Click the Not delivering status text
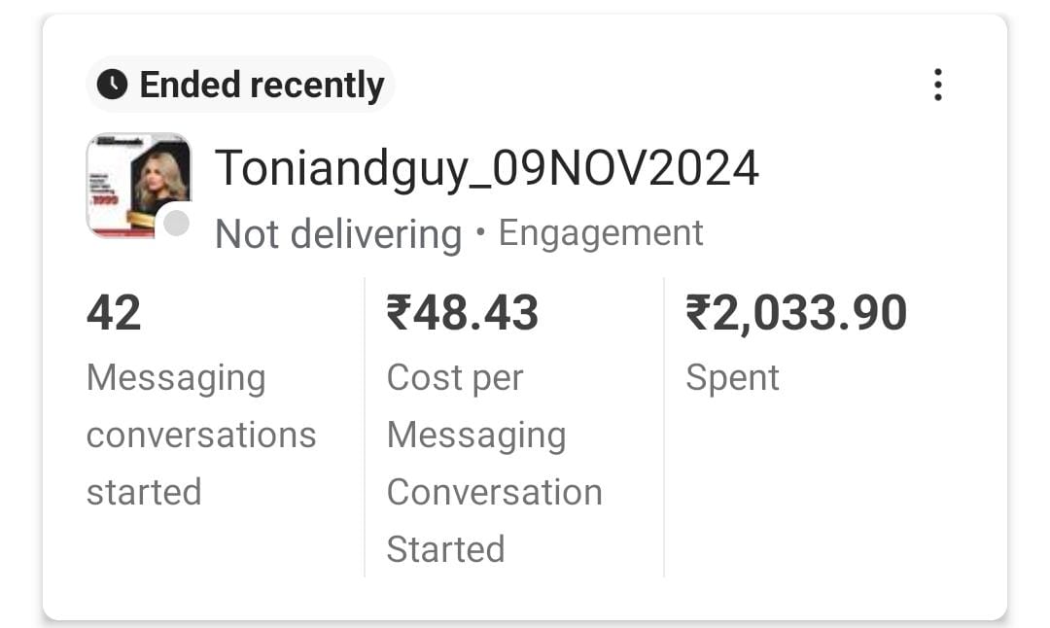Viewport: 1050px width, 628px height. (x=337, y=233)
